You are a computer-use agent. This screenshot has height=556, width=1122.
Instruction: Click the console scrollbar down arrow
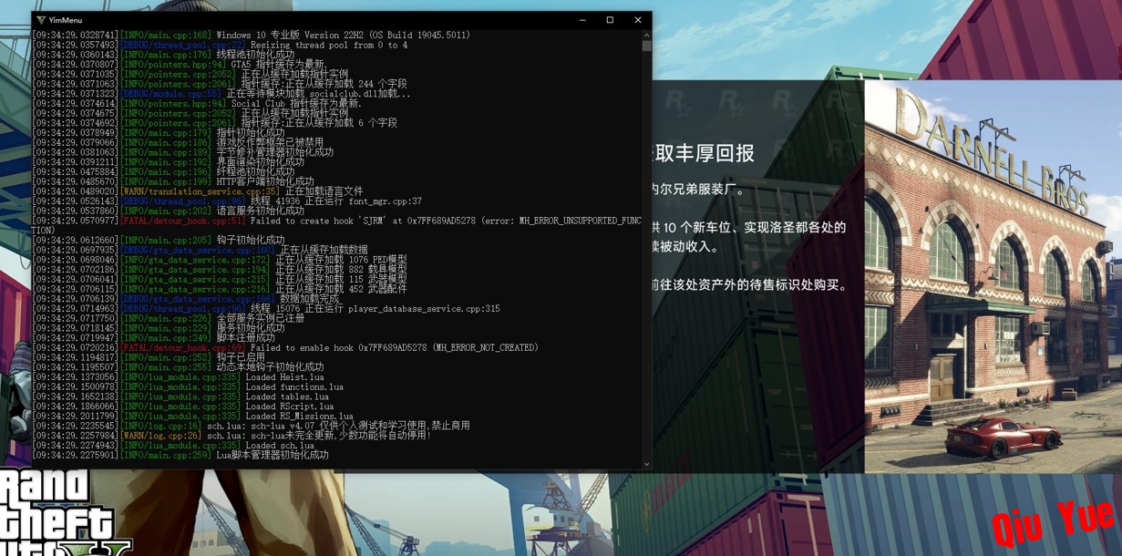646,464
